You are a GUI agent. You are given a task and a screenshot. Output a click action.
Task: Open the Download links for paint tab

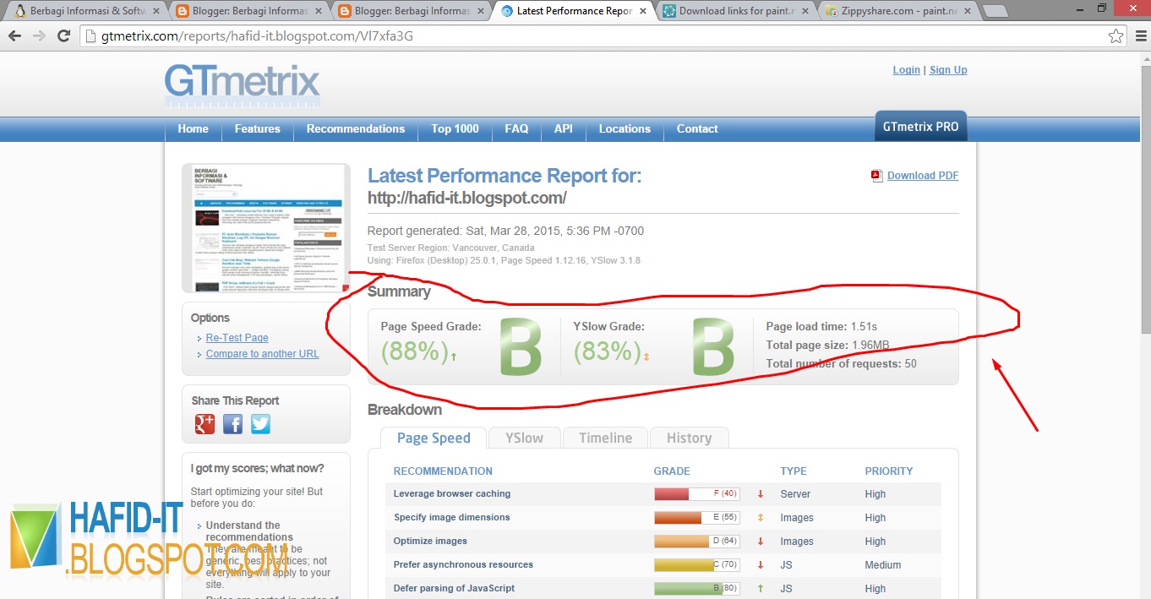[734, 11]
